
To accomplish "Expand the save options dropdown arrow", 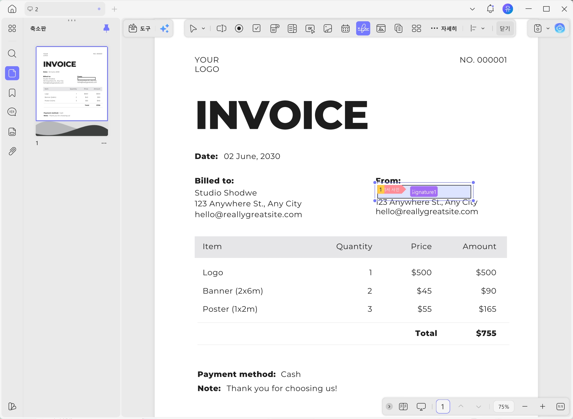I will click(x=548, y=29).
